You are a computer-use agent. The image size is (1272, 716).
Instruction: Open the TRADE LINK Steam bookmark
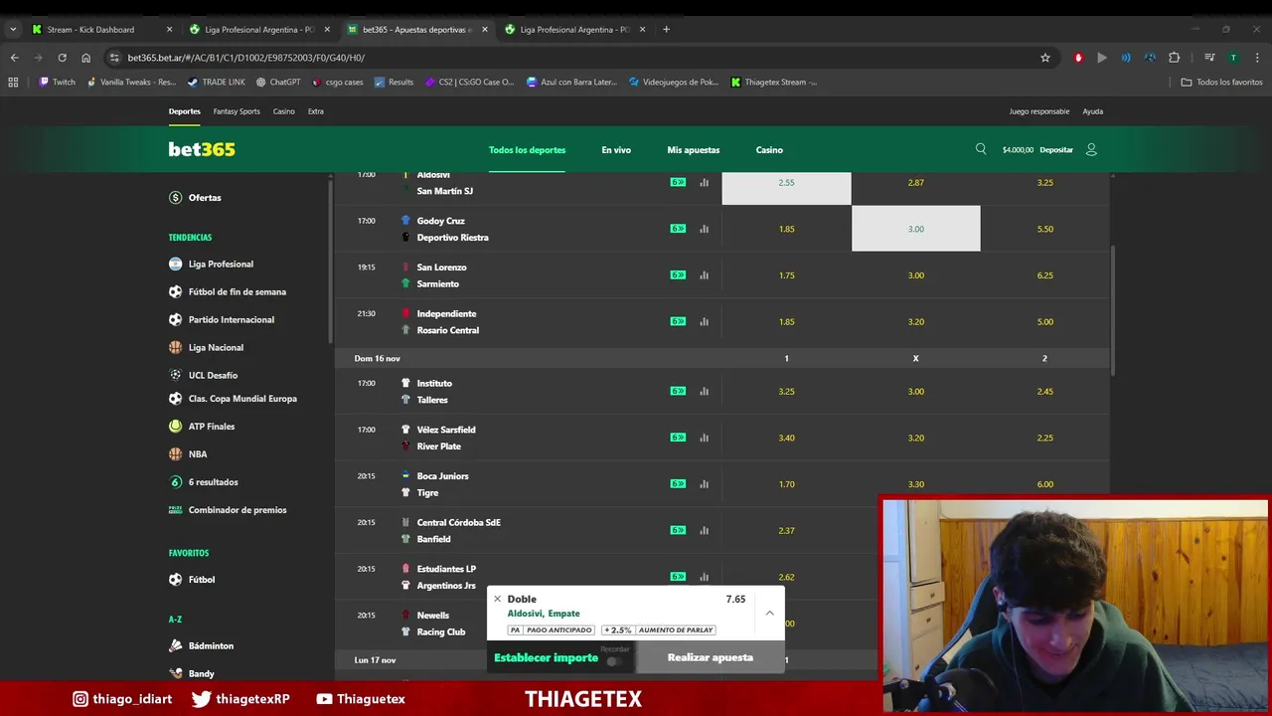coord(216,82)
